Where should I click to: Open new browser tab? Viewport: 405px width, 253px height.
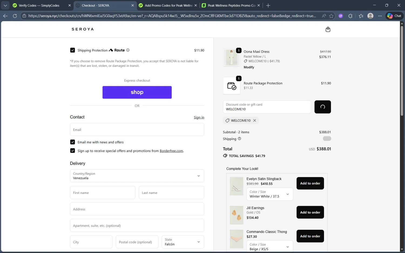[x=268, y=5]
